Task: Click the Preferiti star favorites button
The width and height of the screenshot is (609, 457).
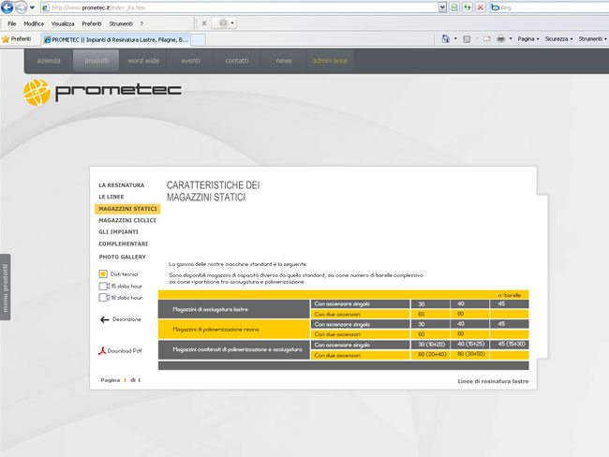Action: pyautogui.click(x=16, y=38)
